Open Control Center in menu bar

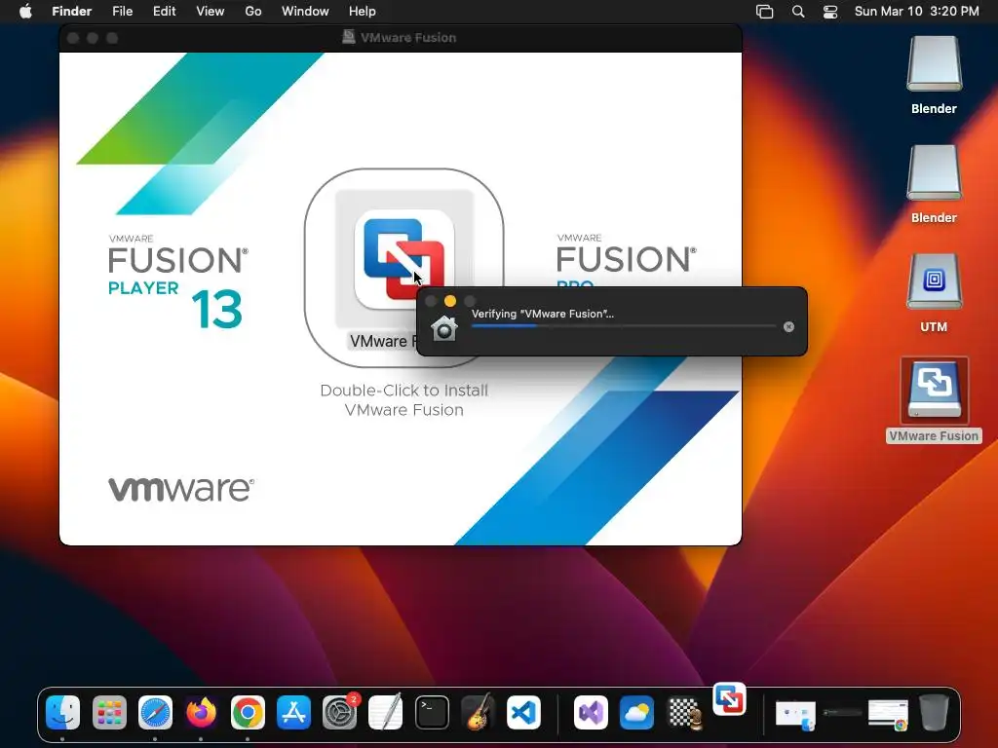(830, 12)
